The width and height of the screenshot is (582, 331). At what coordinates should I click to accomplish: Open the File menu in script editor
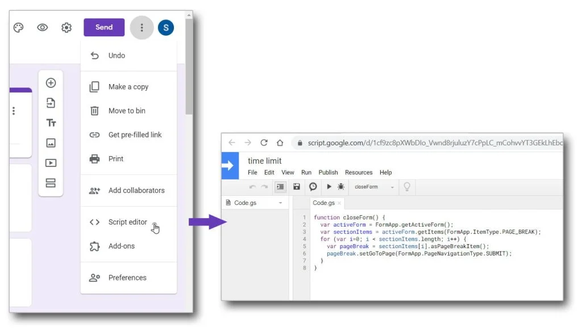tap(252, 173)
